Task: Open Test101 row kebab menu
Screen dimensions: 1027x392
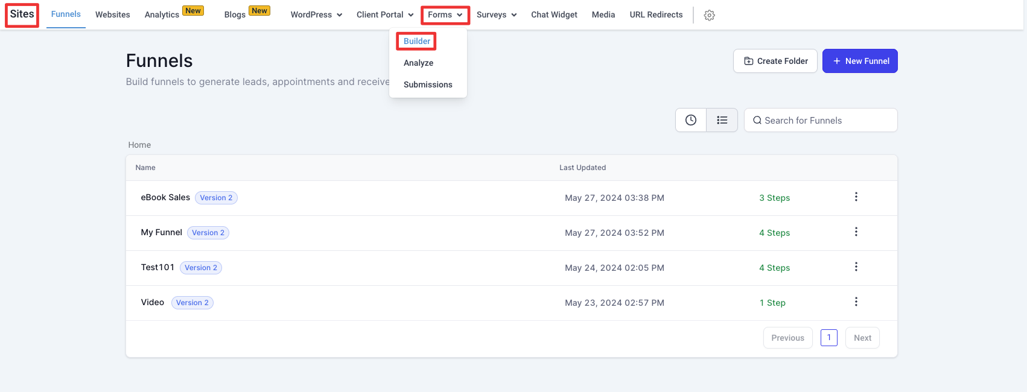Action: (x=856, y=267)
